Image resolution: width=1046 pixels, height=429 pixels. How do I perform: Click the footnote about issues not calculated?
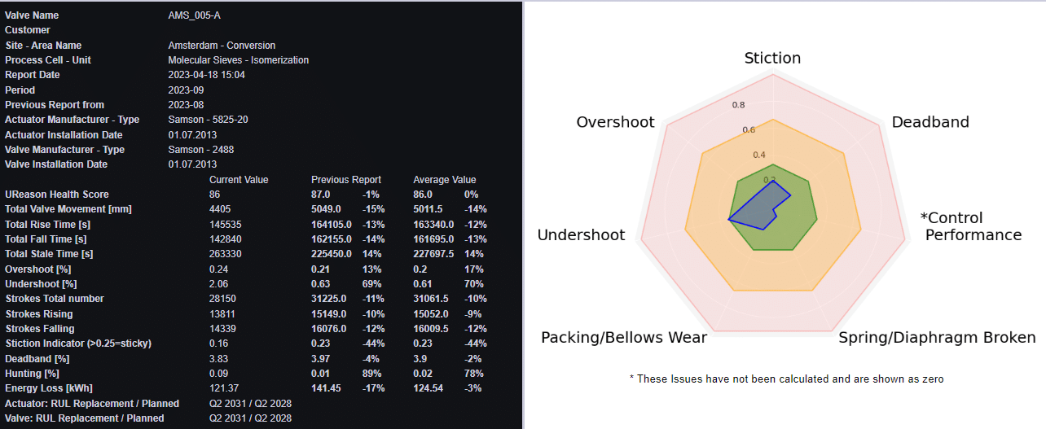(x=786, y=379)
